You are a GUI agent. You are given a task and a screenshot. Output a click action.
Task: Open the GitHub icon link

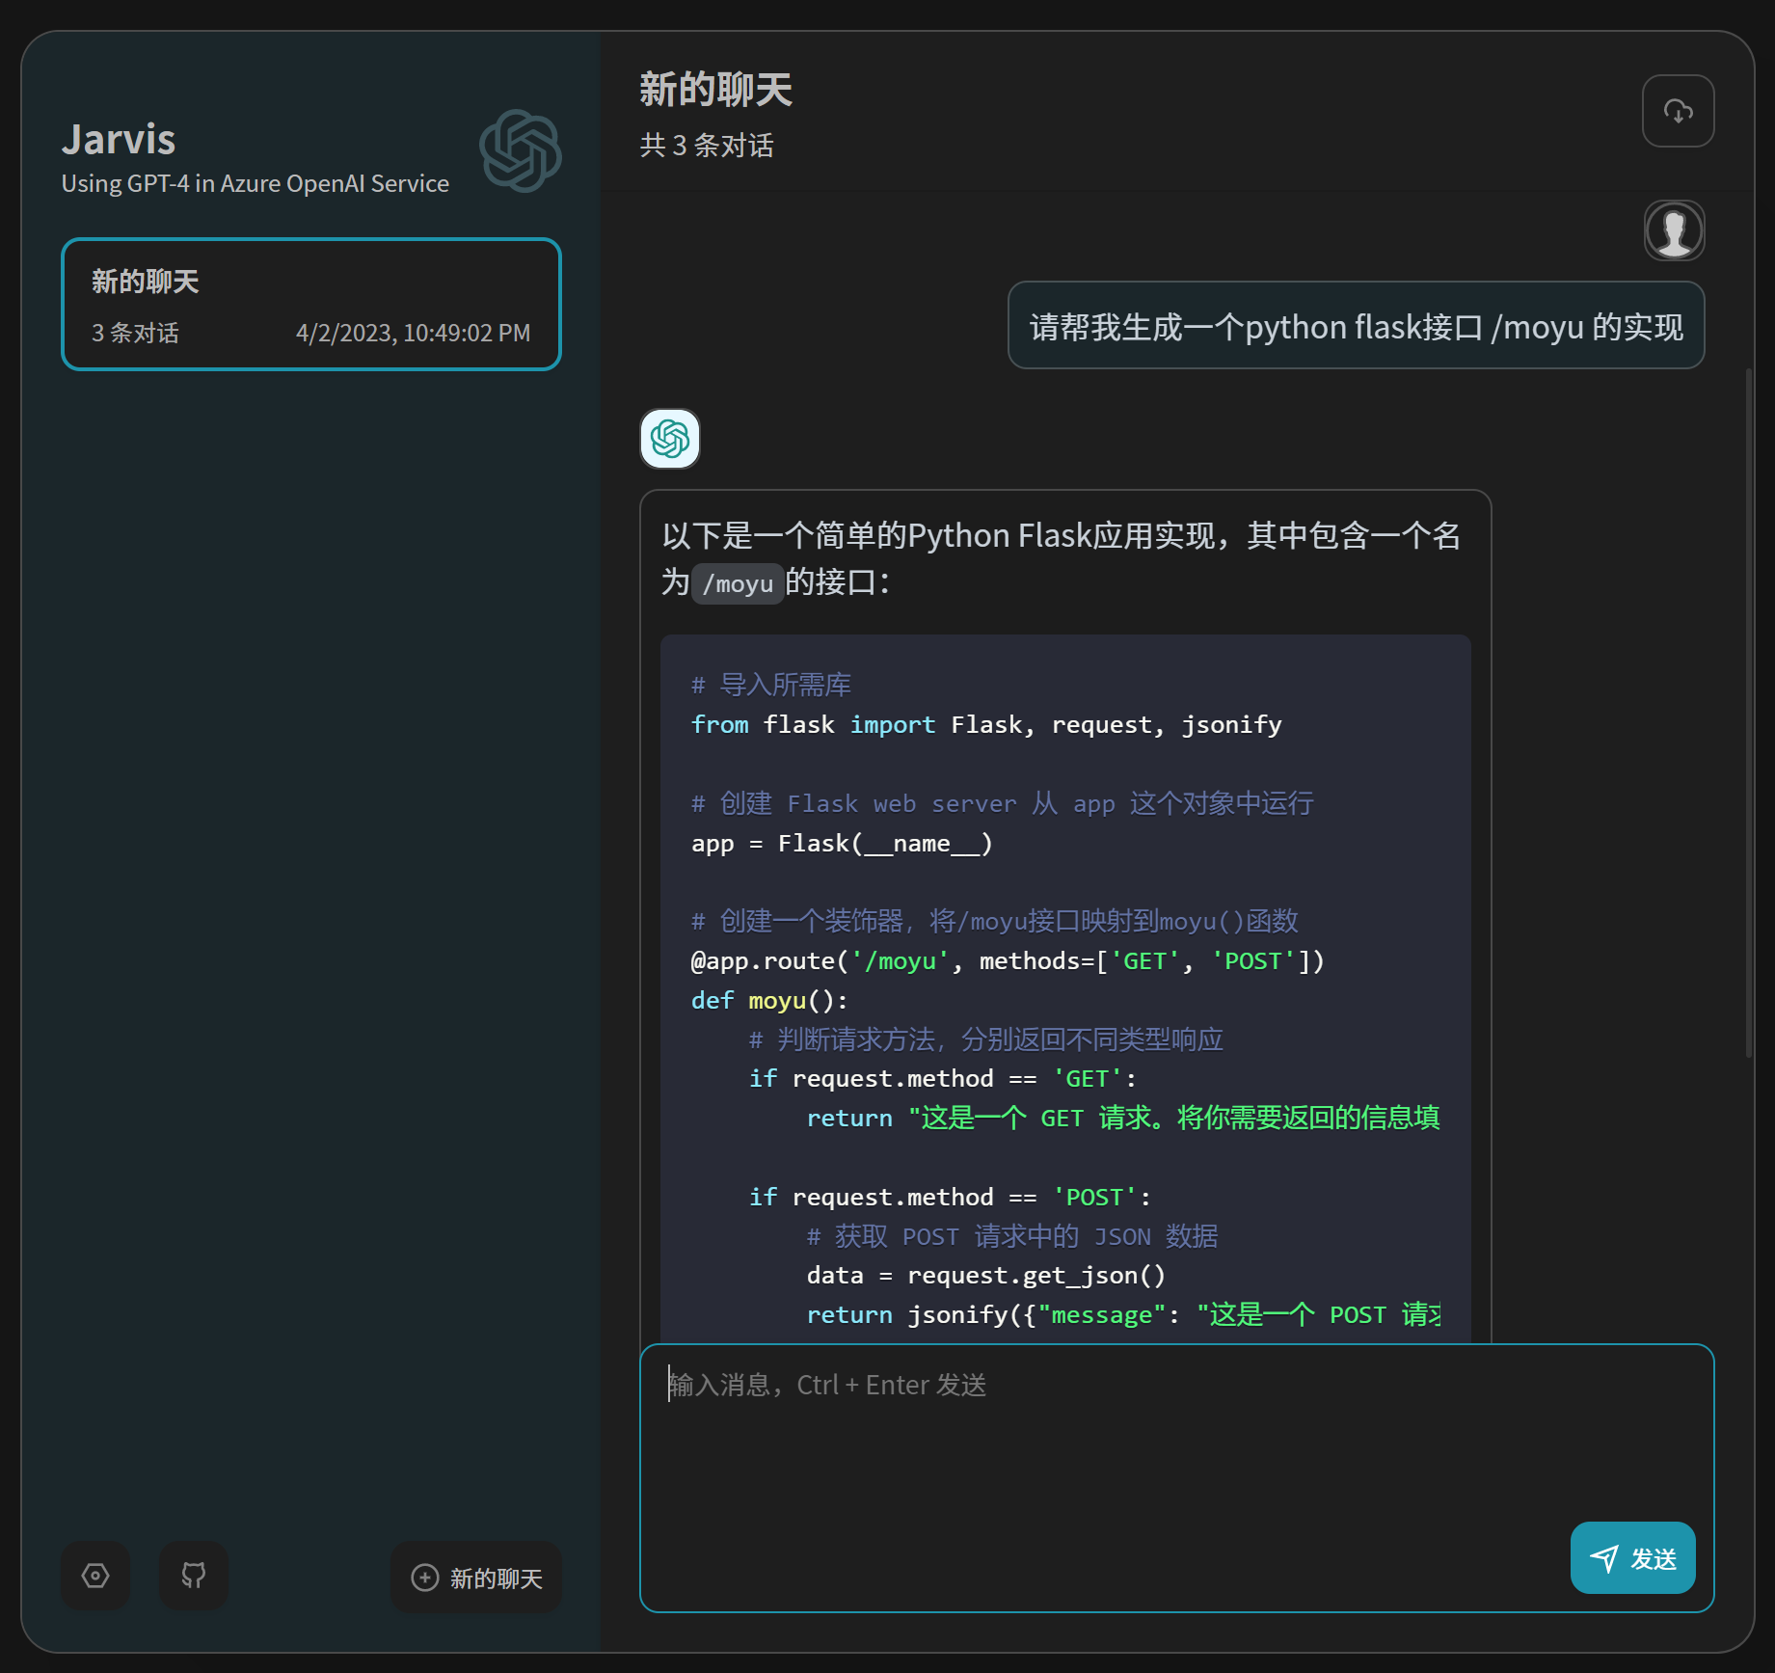coord(194,1576)
